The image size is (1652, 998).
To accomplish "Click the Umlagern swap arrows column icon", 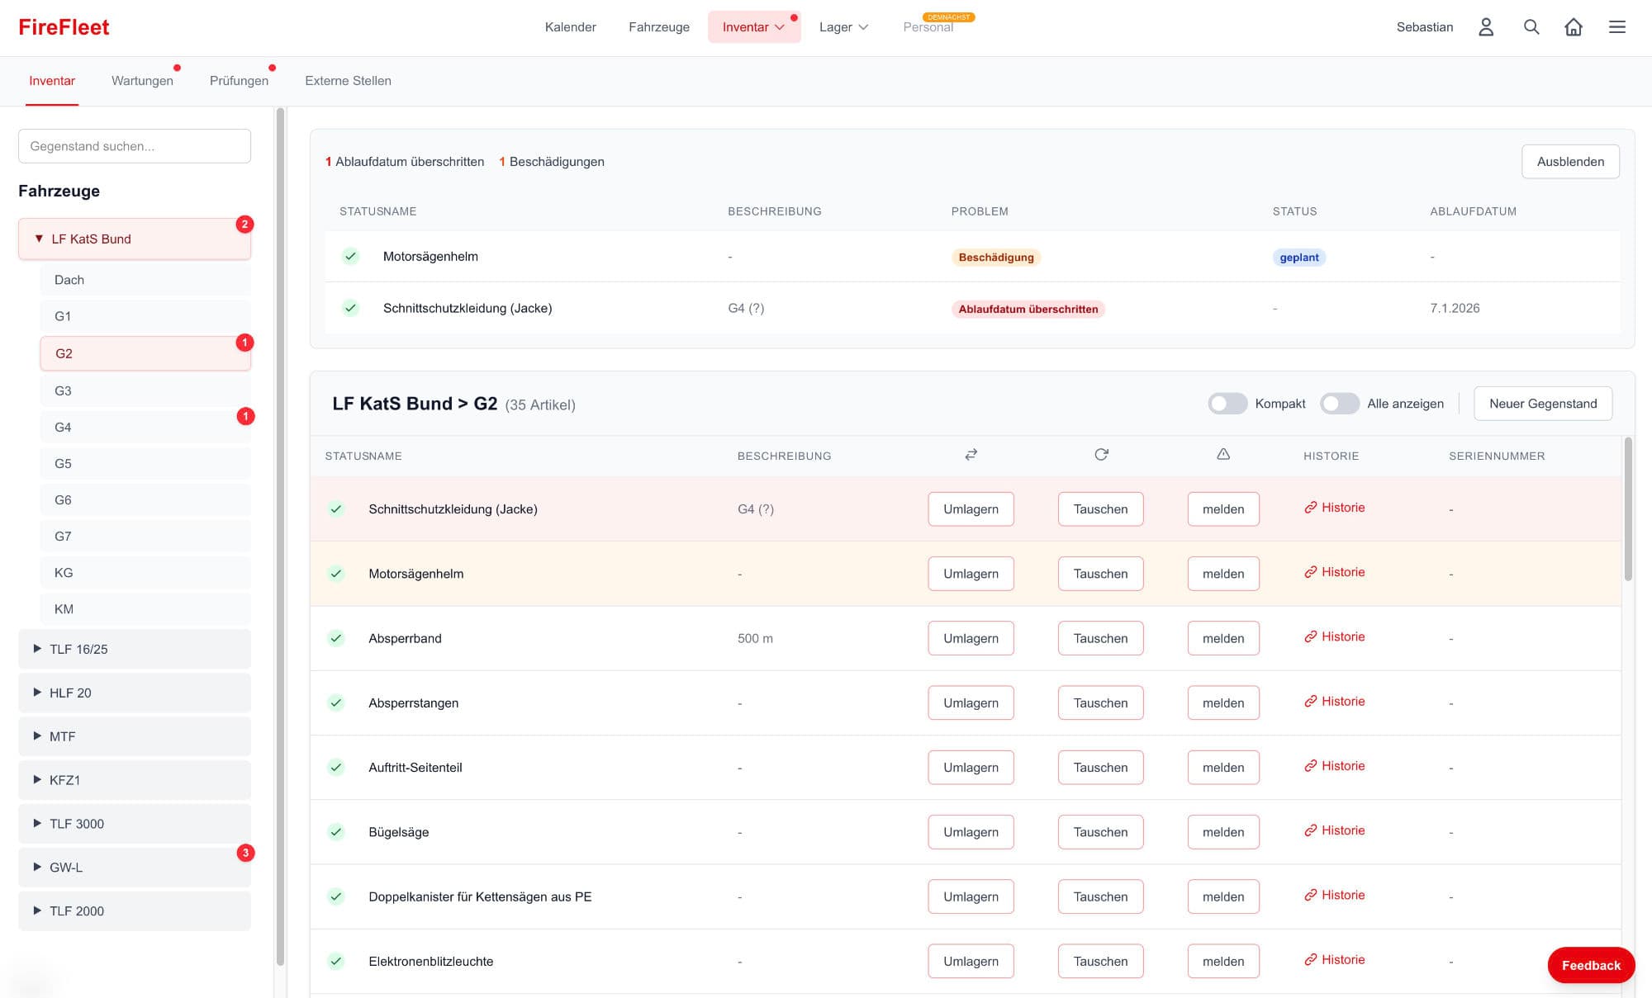I will 971,455.
